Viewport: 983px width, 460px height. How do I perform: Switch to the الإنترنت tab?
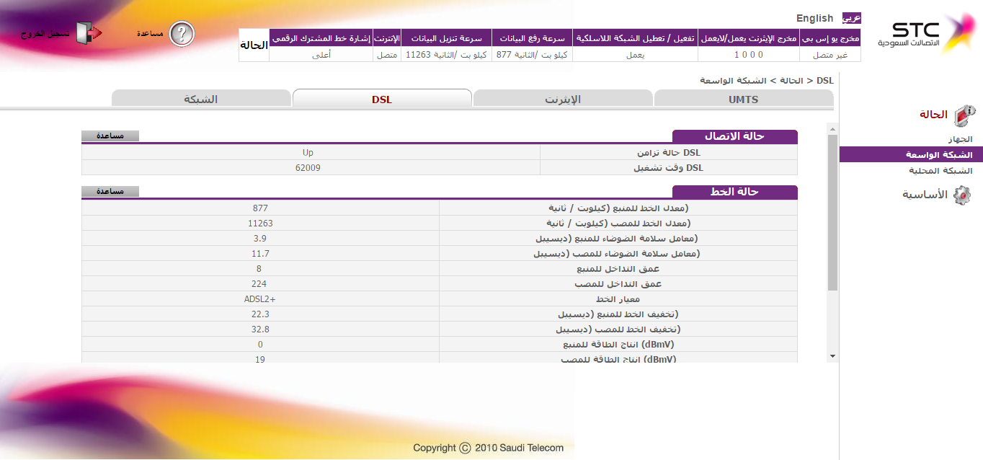click(562, 99)
